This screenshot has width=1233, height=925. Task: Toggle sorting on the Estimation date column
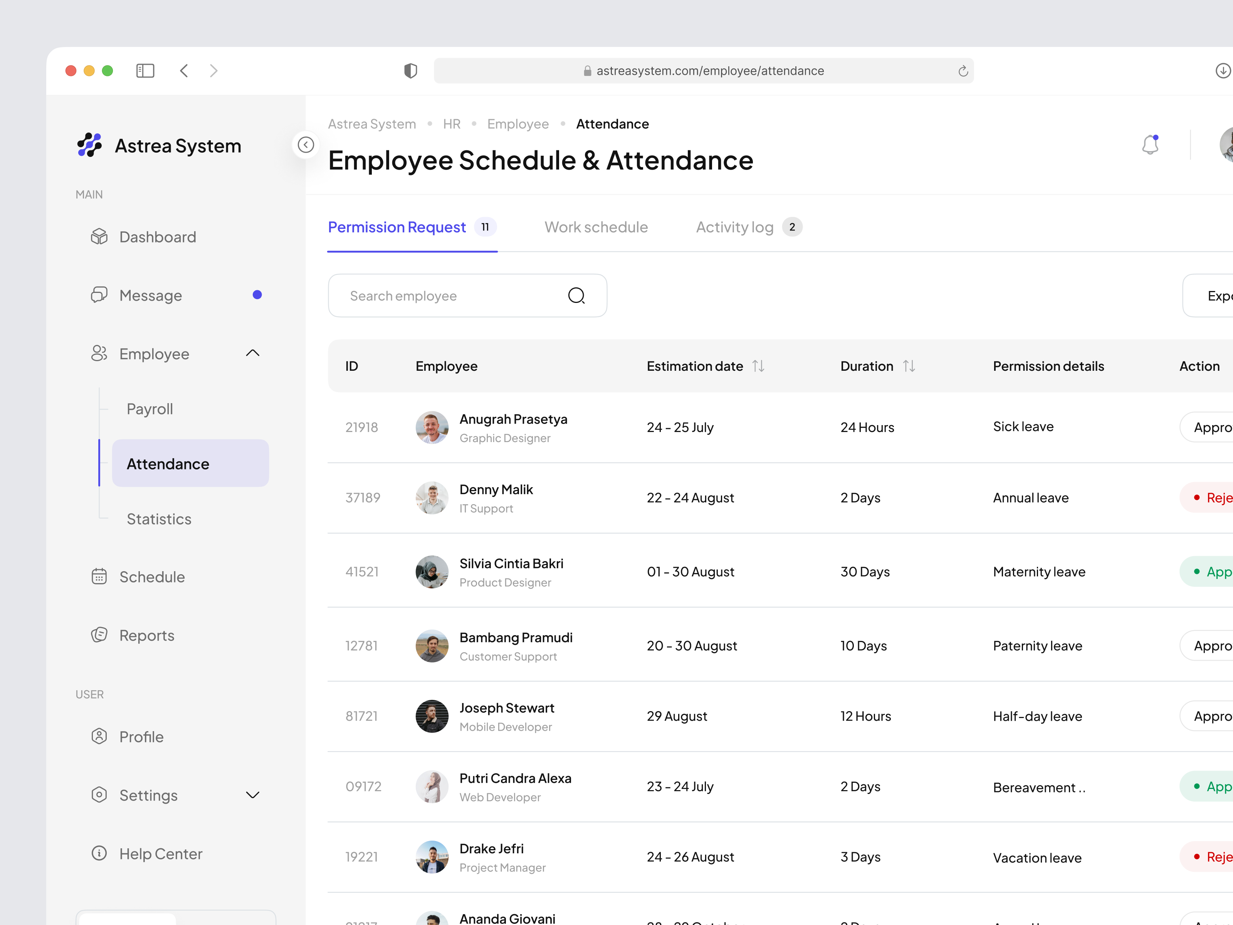tap(758, 366)
